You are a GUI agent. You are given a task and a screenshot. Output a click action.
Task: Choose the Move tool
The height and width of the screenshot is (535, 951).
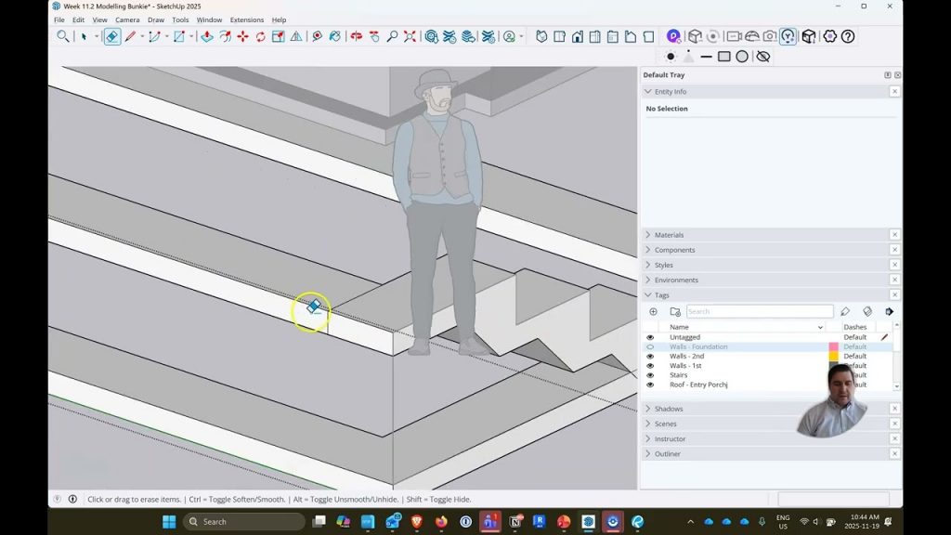tap(242, 36)
